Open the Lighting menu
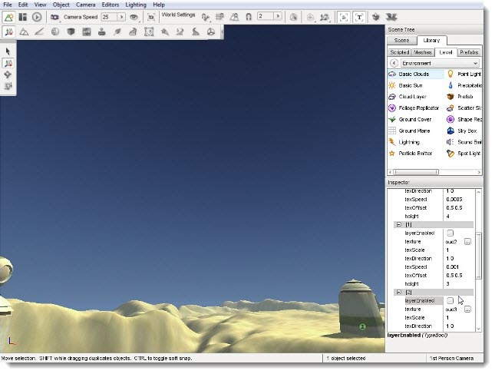The width and height of the screenshot is (495, 374). click(x=135, y=5)
